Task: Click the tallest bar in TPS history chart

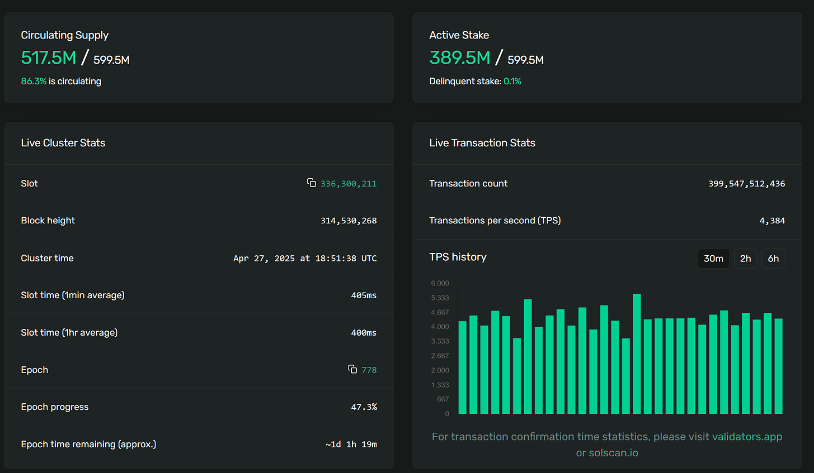Action: point(637,354)
